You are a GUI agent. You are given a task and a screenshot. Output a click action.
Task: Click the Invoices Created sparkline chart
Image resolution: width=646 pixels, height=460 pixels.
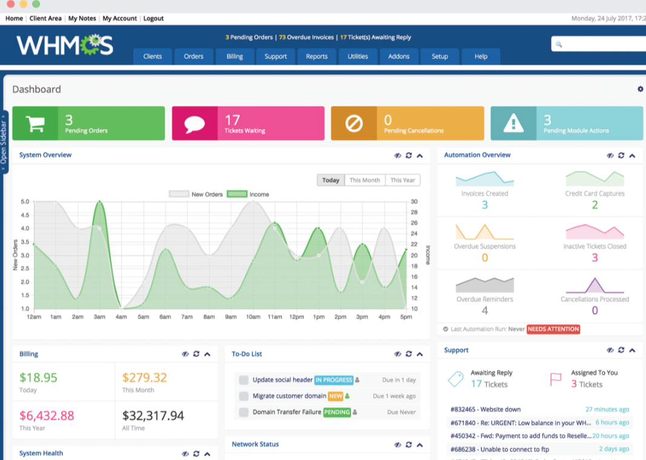pyautogui.click(x=484, y=179)
